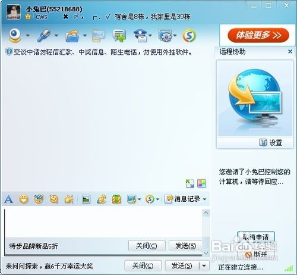Click the green signal strength icon
The image size is (297, 275).
tap(289, 268)
